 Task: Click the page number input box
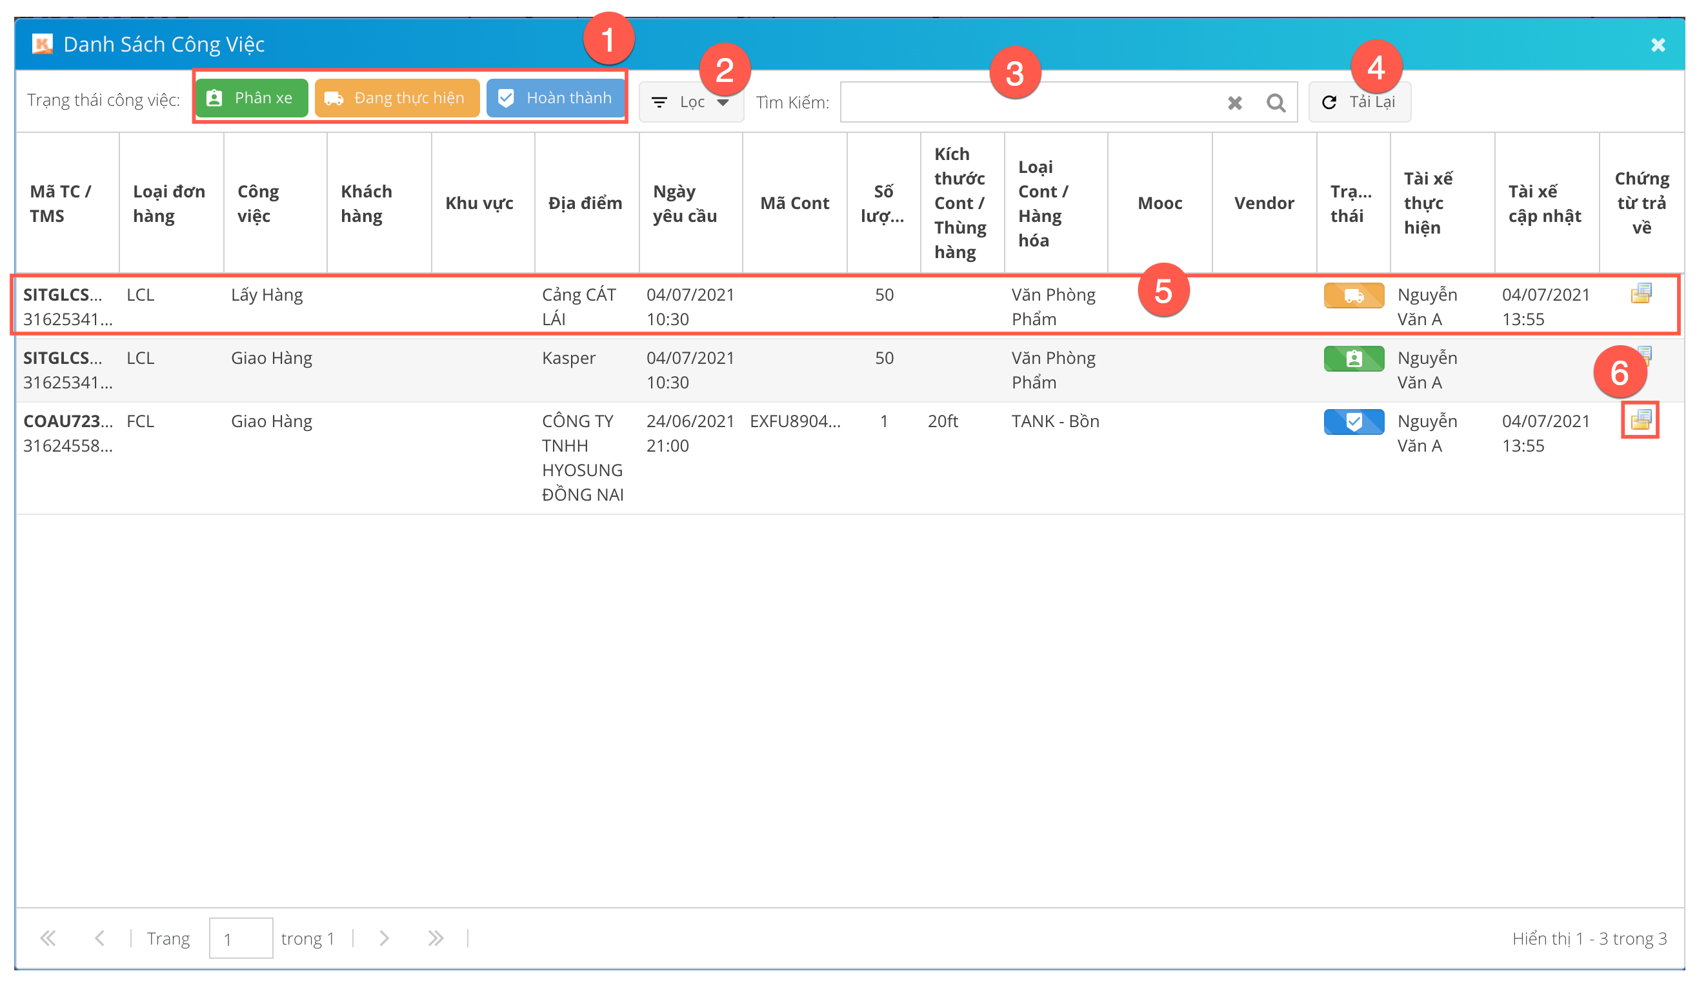tap(241, 937)
